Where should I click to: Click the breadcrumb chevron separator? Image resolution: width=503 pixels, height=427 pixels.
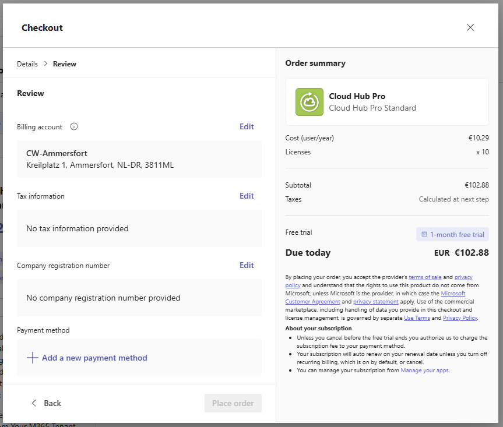(45, 64)
